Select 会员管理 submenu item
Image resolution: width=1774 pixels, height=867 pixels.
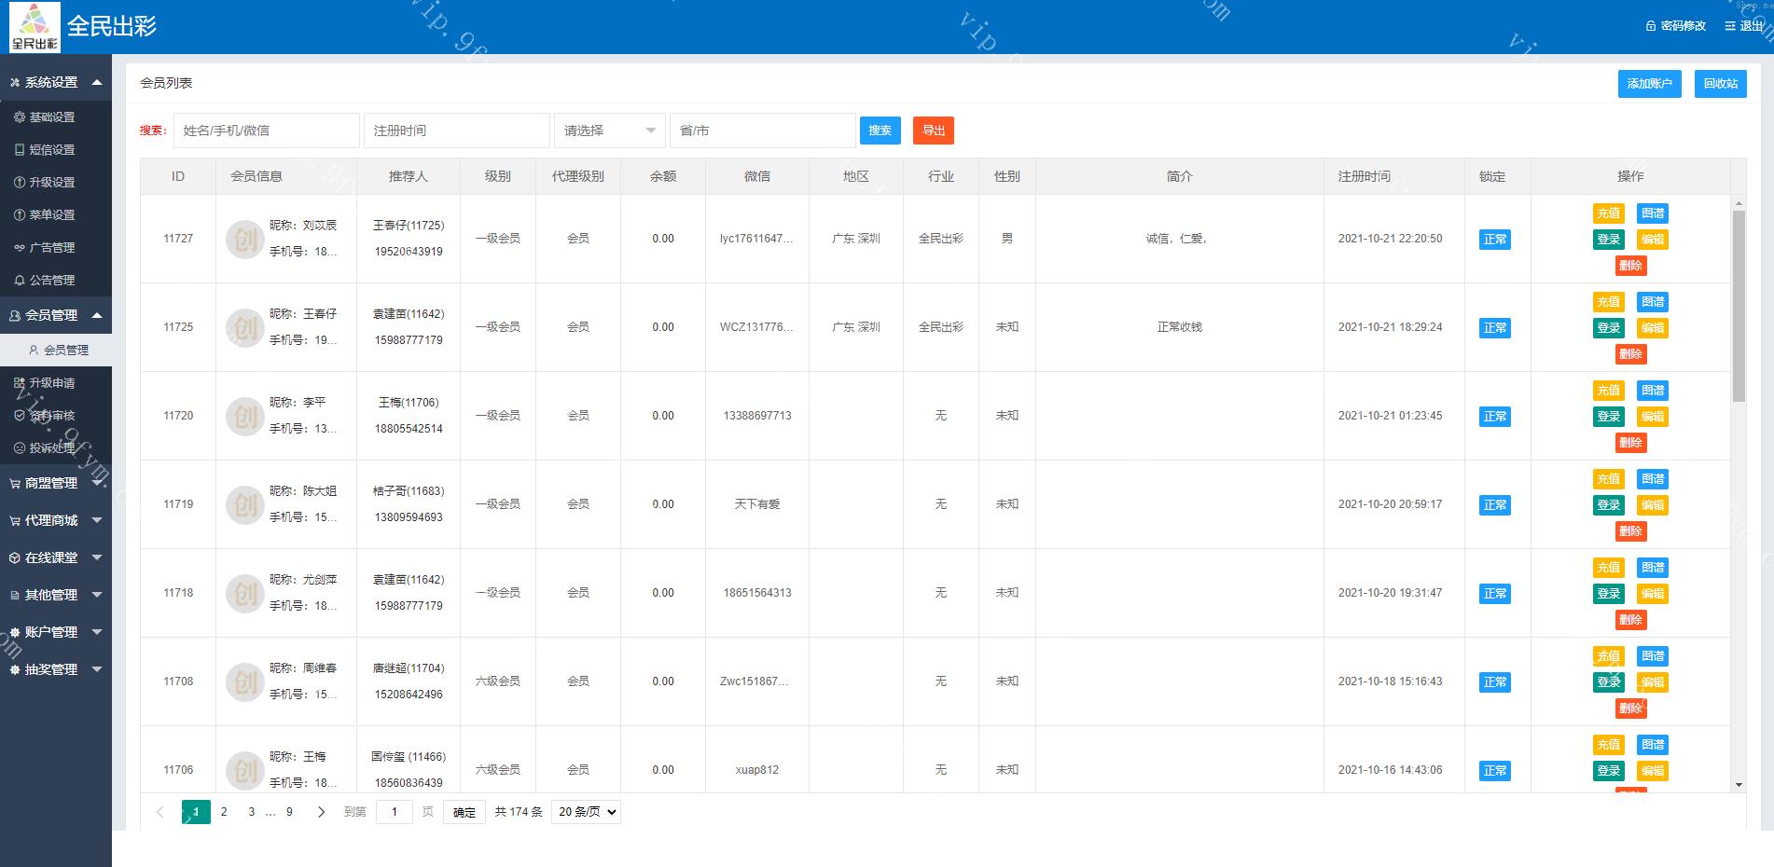pyautogui.click(x=65, y=351)
